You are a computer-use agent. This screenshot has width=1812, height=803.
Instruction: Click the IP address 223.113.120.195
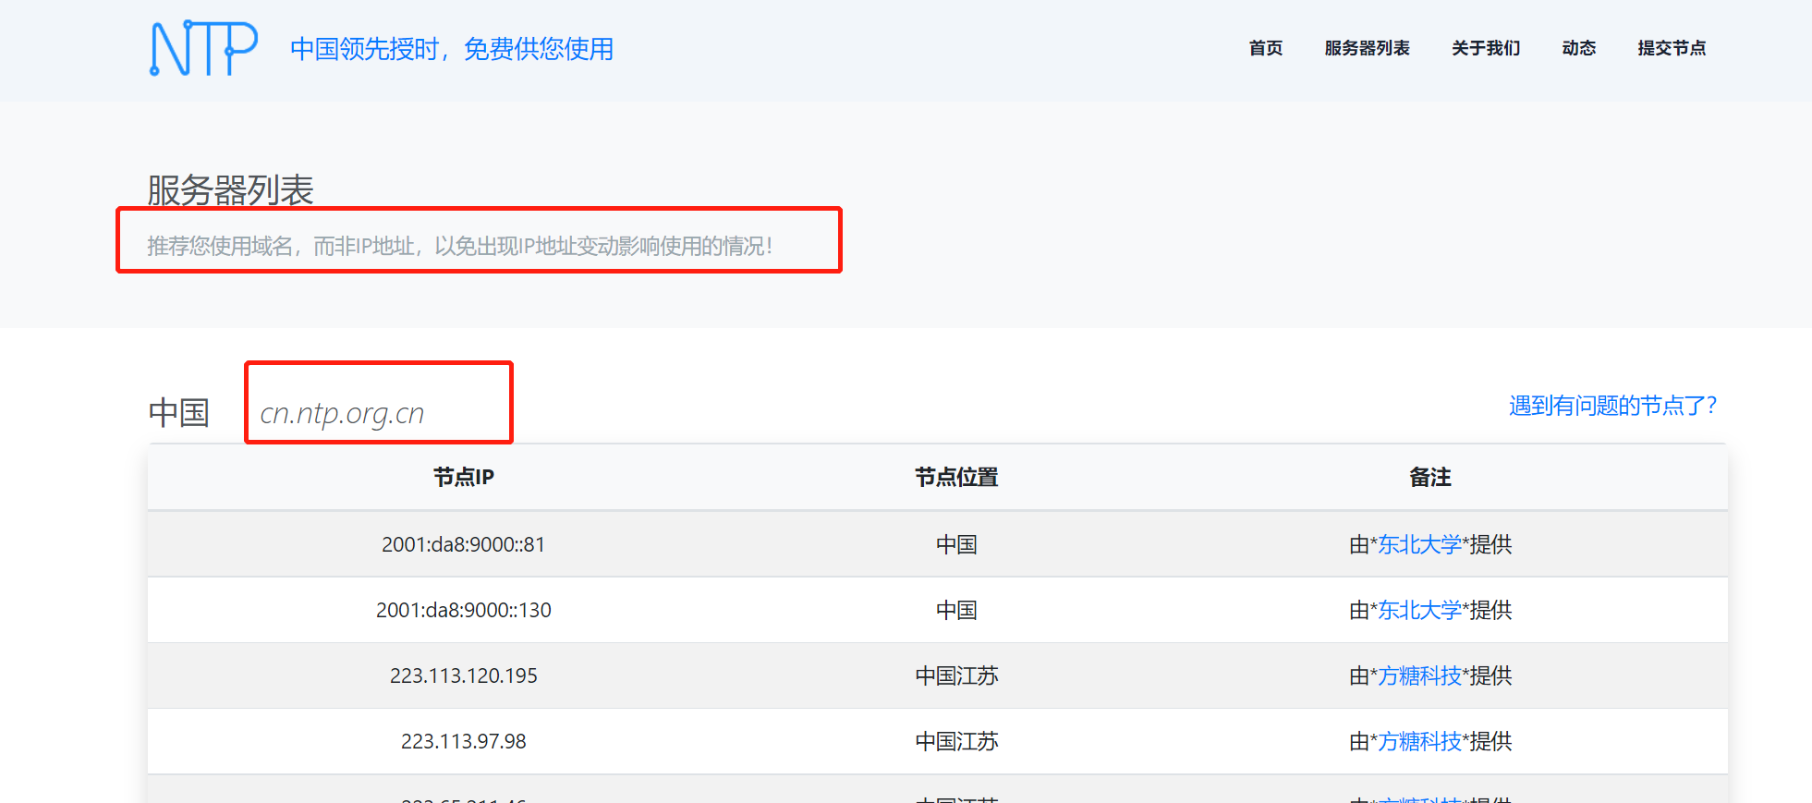[464, 676]
